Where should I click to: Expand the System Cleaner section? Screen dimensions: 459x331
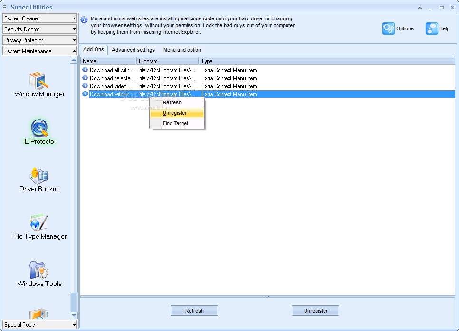pyautogui.click(x=39, y=18)
